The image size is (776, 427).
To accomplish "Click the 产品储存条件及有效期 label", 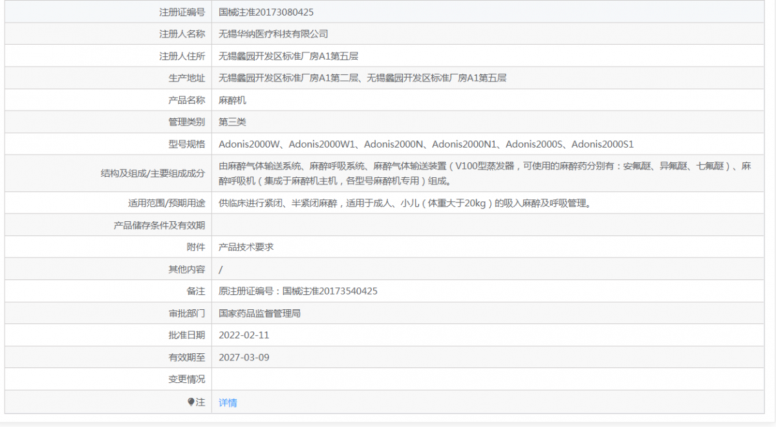I will 160,225.
